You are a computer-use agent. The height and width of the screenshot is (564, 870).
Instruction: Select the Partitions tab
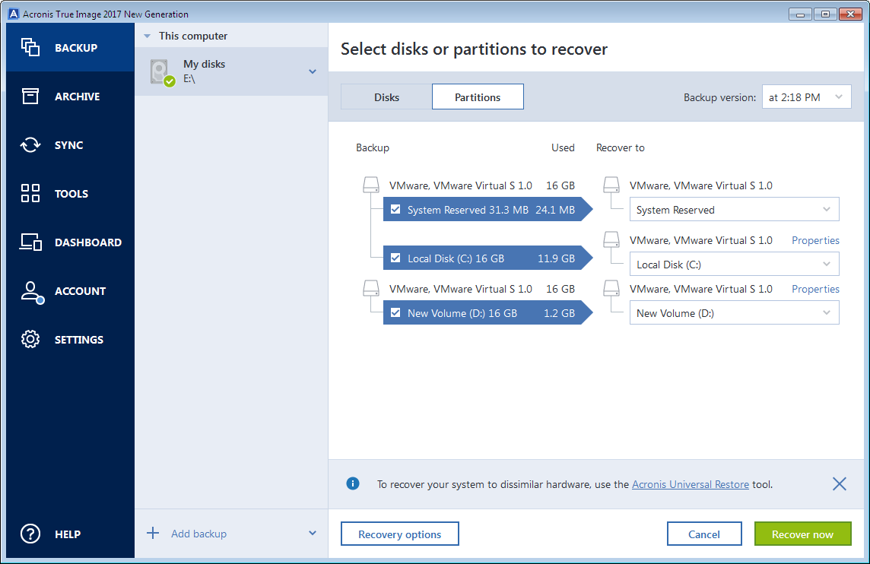(x=478, y=97)
